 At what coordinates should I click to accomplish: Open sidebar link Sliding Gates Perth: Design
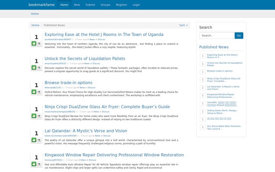222,112
